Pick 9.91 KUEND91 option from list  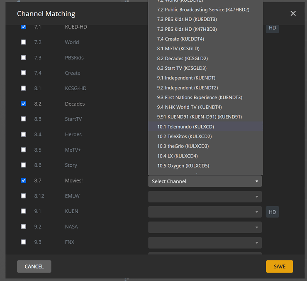coord(205,117)
